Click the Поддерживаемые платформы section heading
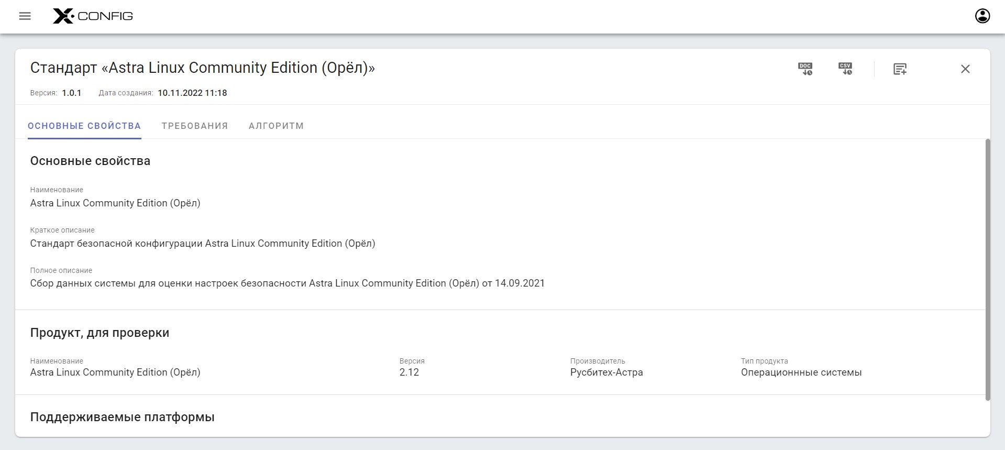 click(122, 417)
